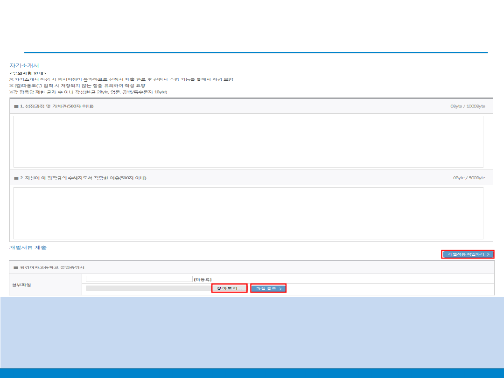Select the 자기소개서 section heading
This screenshot has width=504, height=378.
pos(24,66)
